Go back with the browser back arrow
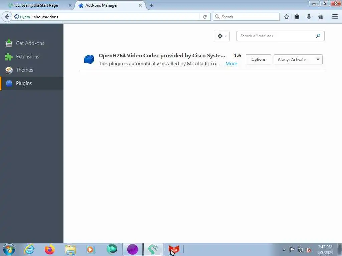Screen dimensions: 342x256 7,17
